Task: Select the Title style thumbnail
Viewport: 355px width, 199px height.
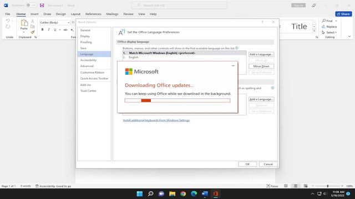Action: [x=299, y=27]
